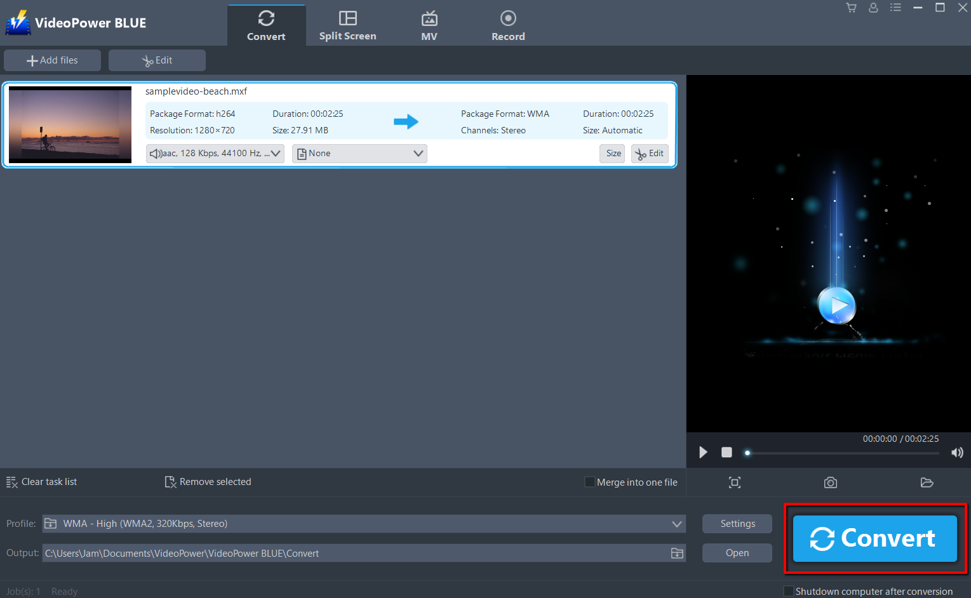Toggle fullscreen preview icon
The width and height of the screenshot is (971, 598).
coord(735,482)
